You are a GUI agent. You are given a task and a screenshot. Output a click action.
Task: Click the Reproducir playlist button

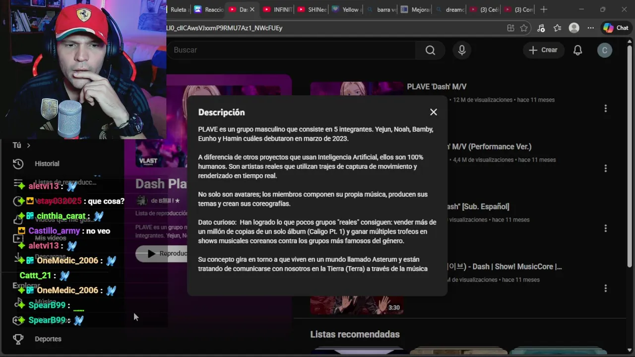161,253
